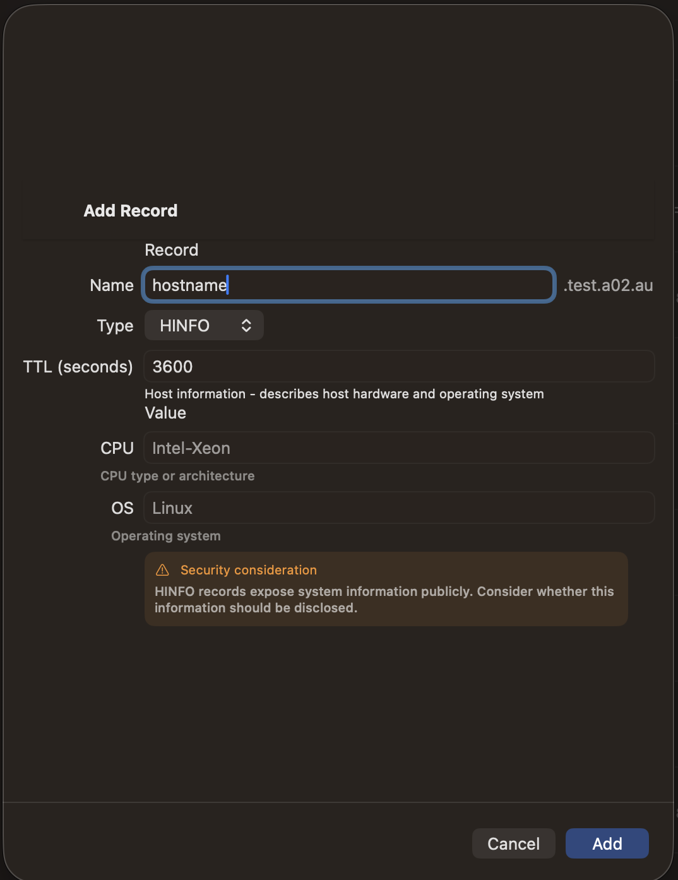
Task: Cancel the Add Record dialog
Action: (x=513, y=843)
